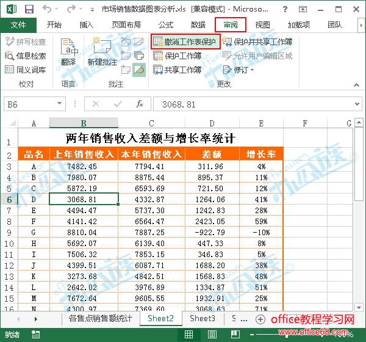The height and width of the screenshot is (342, 366).
Task: Click the vertical scrollbar down arrow
Action: pos(359,308)
